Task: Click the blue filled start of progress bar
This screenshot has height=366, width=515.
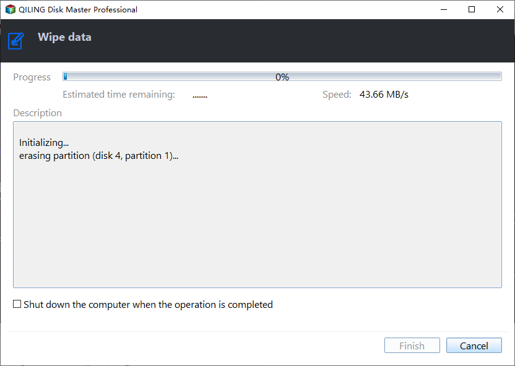Action: [66, 77]
